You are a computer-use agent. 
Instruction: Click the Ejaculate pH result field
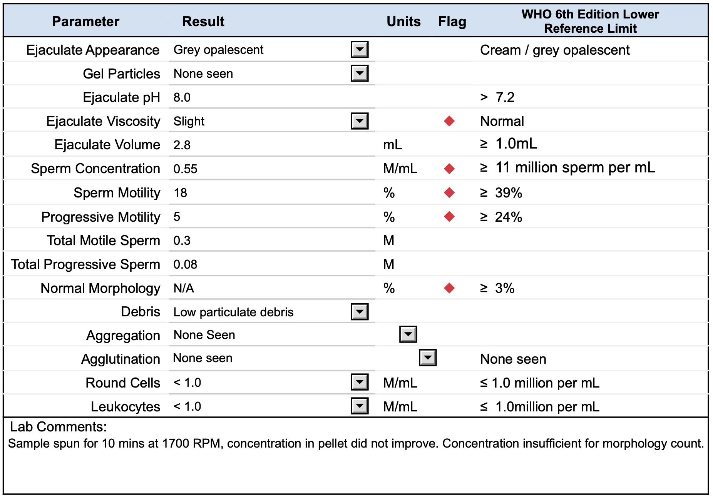click(x=269, y=97)
